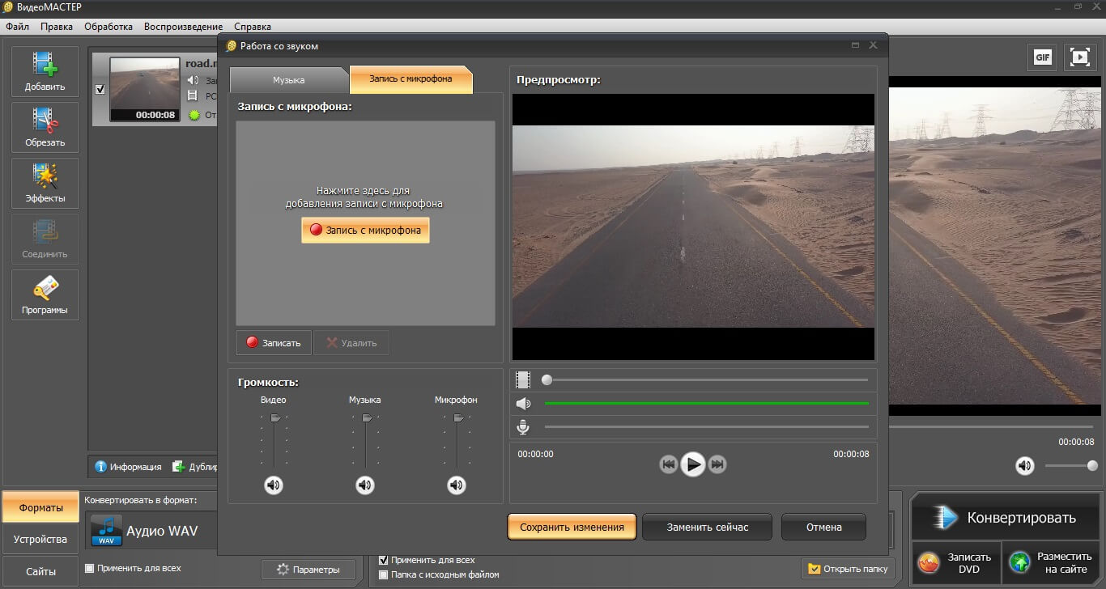
Task: Click the GIF creation icon
Action: 1042,57
